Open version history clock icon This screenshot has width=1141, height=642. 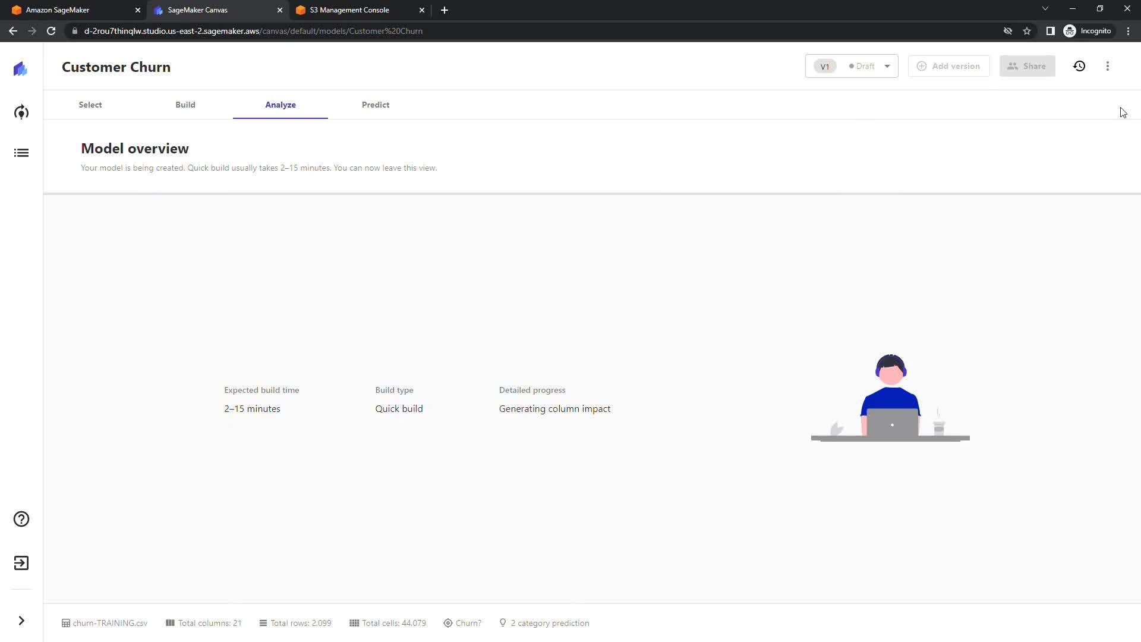pyautogui.click(x=1079, y=66)
